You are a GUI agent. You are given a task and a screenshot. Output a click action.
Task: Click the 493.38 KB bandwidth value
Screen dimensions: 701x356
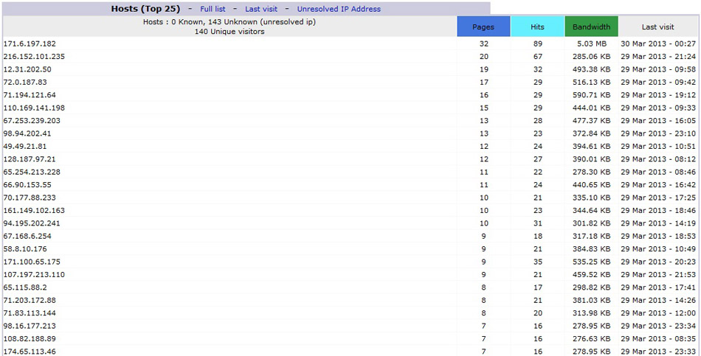(x=592, y=70)
